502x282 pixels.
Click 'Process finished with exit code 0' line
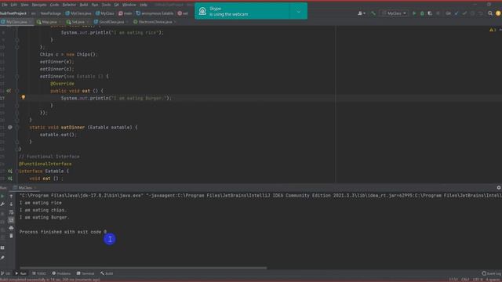pos(63,232)
